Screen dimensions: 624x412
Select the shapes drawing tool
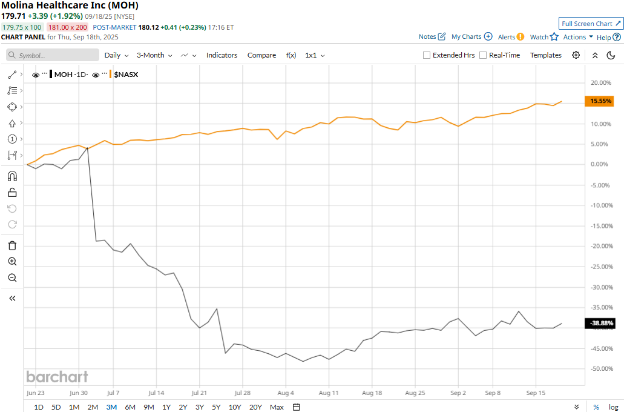(12, 107)
